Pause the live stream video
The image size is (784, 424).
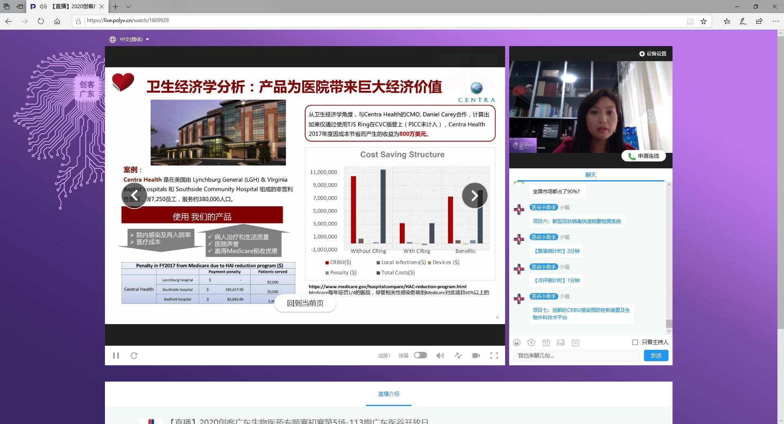[116, 356]
